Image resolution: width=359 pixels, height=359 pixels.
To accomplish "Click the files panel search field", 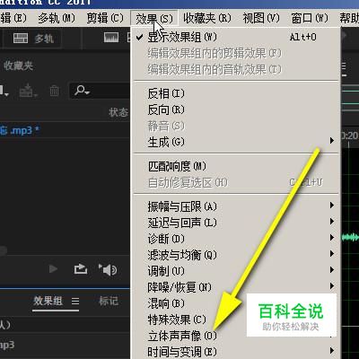I will pos(101,91).
